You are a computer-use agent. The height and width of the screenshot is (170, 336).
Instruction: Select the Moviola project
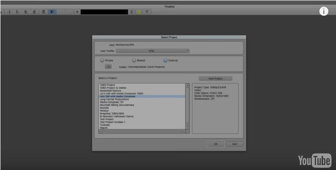104,108
